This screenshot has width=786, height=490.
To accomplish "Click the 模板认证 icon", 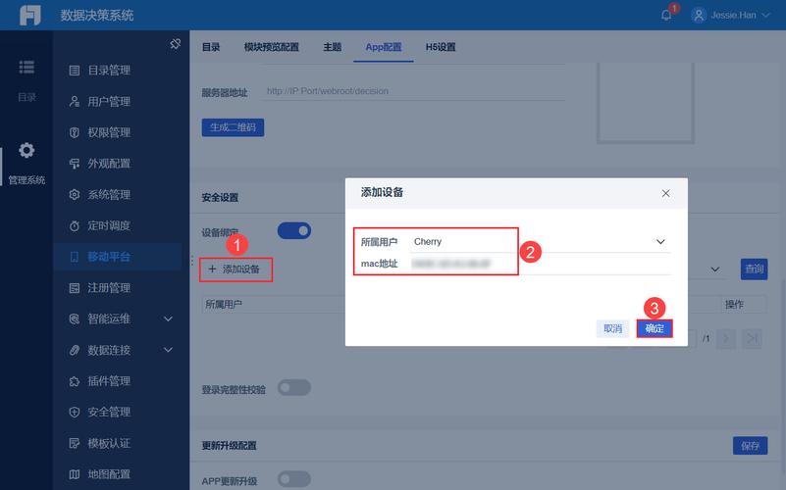I will pos(75,443).
